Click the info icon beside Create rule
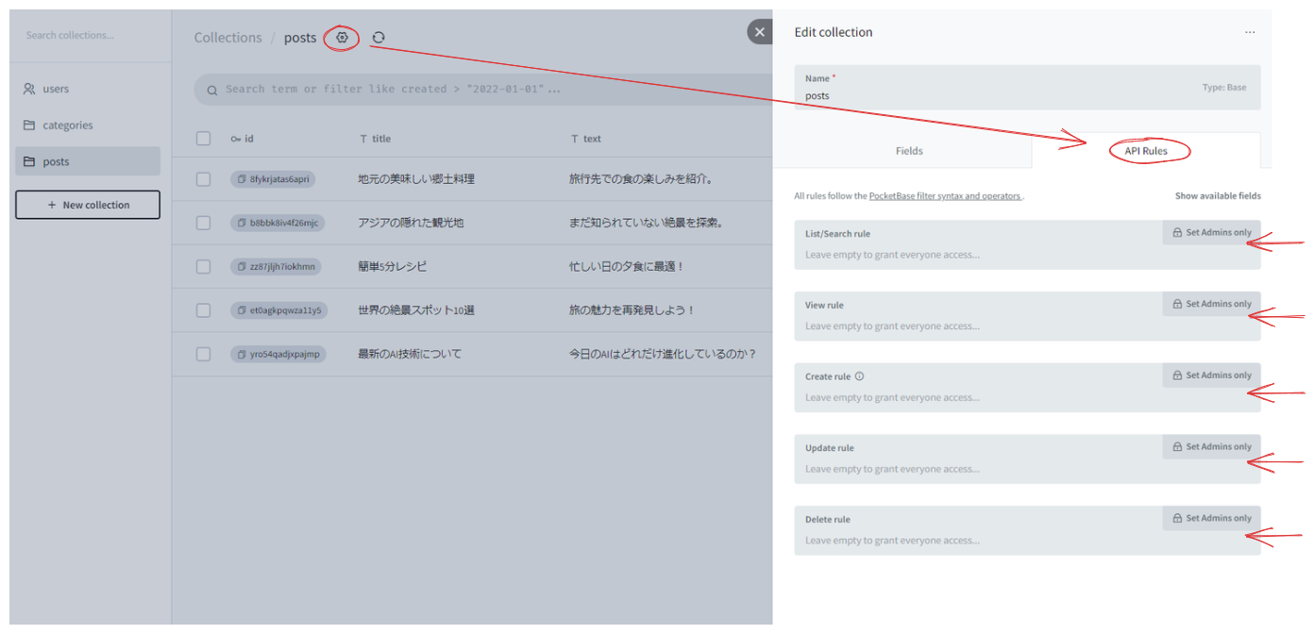The width and height of the screenshot is (1314, 634). [859, 376]
